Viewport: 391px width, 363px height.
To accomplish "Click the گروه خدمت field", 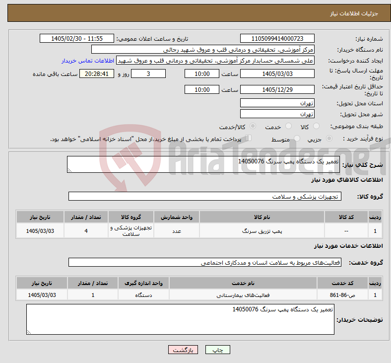I will coord(205,262).
